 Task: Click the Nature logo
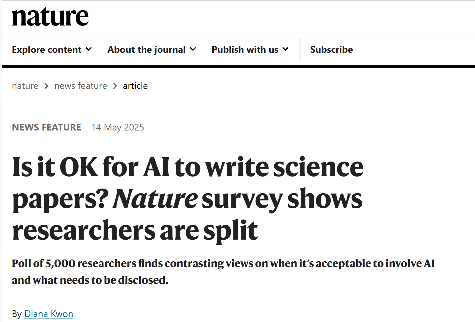pyautogui.click(x=50, y=17)
